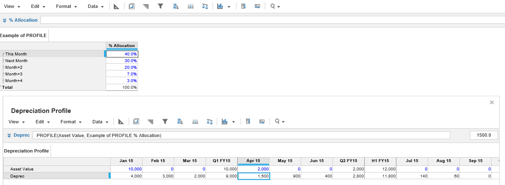Click the freeze pane icon in top toolbar
Image resolution: width=505 pixels, height=185 pixels.
pyautogui.click(x=132, y=7)
